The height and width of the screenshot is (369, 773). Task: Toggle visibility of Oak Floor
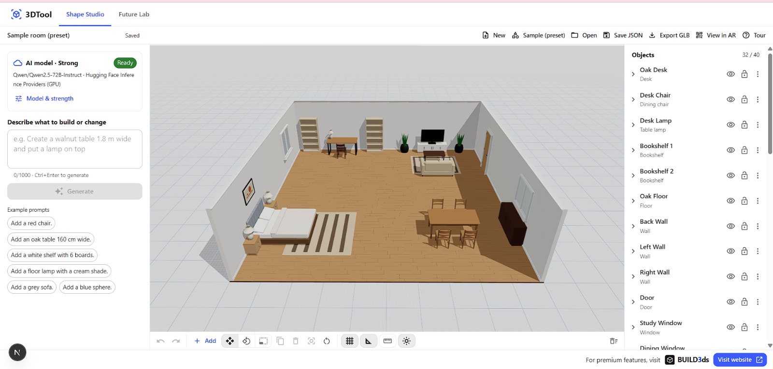tap(731, 201)
